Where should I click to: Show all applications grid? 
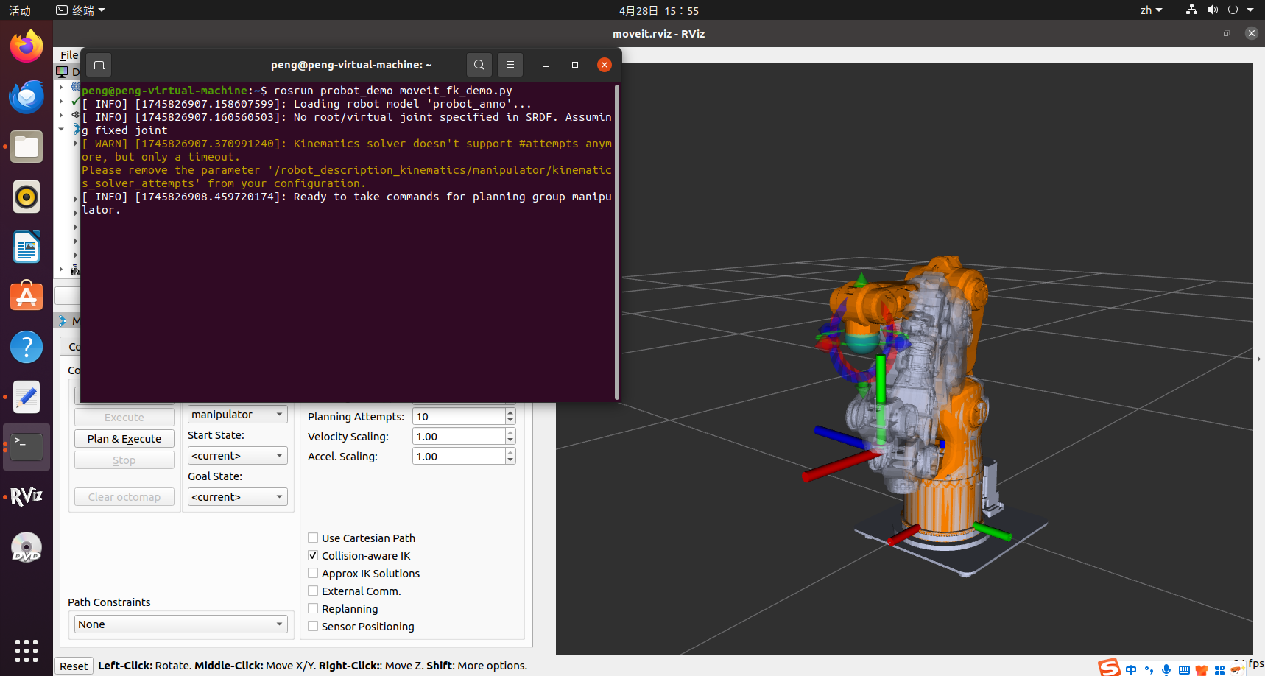click(x=27, y=650)
